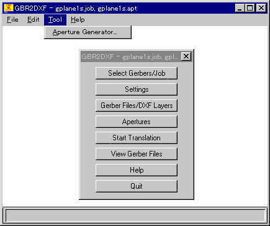Open the Settings button in the dialog
The height and width of the screenshot is (226, 270).
tap(137, 89)
